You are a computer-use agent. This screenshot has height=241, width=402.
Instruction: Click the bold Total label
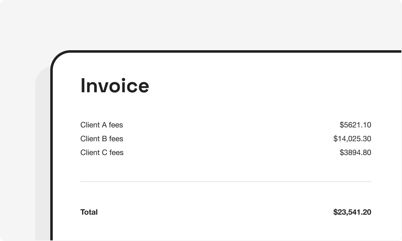coord(89,212)
